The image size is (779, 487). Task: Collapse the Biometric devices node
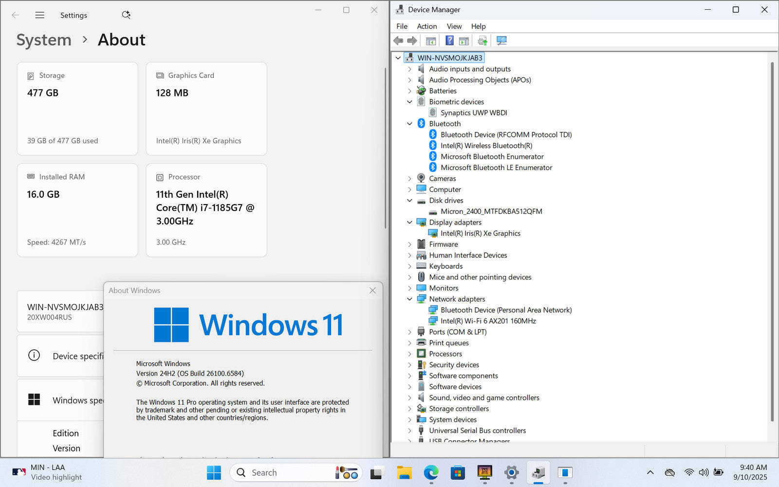pyautogui.click(x=409, y=102)
